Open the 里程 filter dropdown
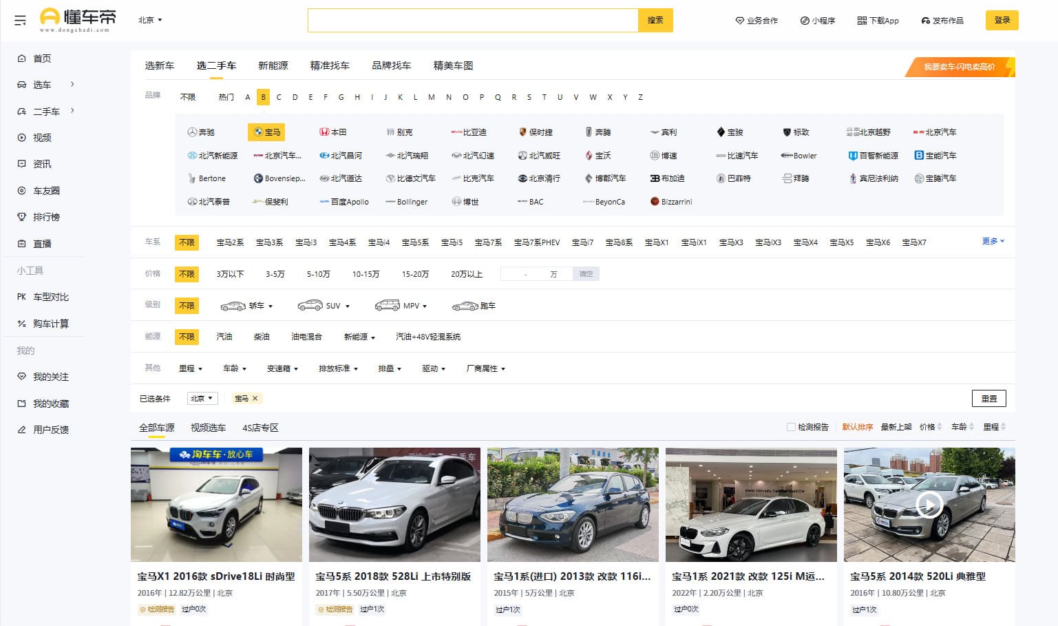Screen dimensions: 1058x626 [191, 368]
